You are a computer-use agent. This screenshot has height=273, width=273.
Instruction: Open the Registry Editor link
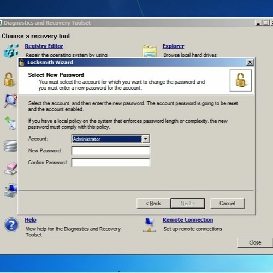[44, 46]
